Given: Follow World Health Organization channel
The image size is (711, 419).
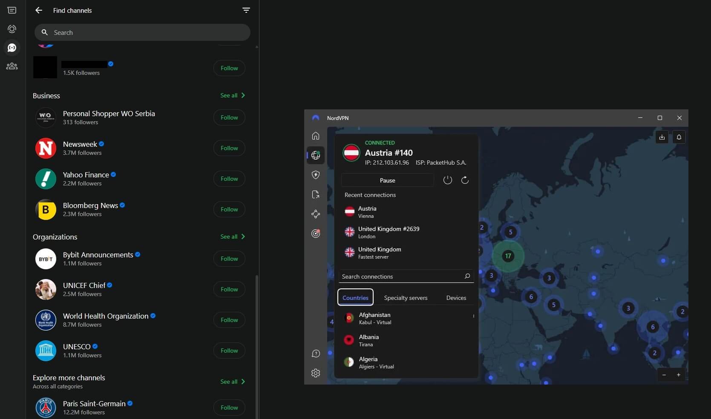Looking at the screenshot, I should 229,320.
